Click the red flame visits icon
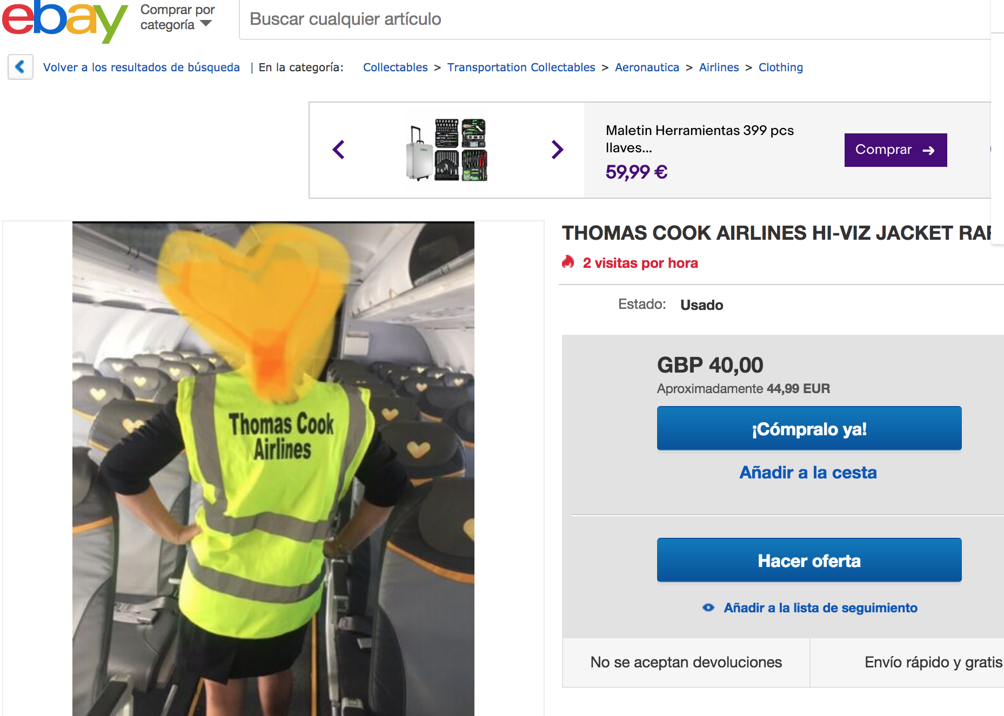 568,262
